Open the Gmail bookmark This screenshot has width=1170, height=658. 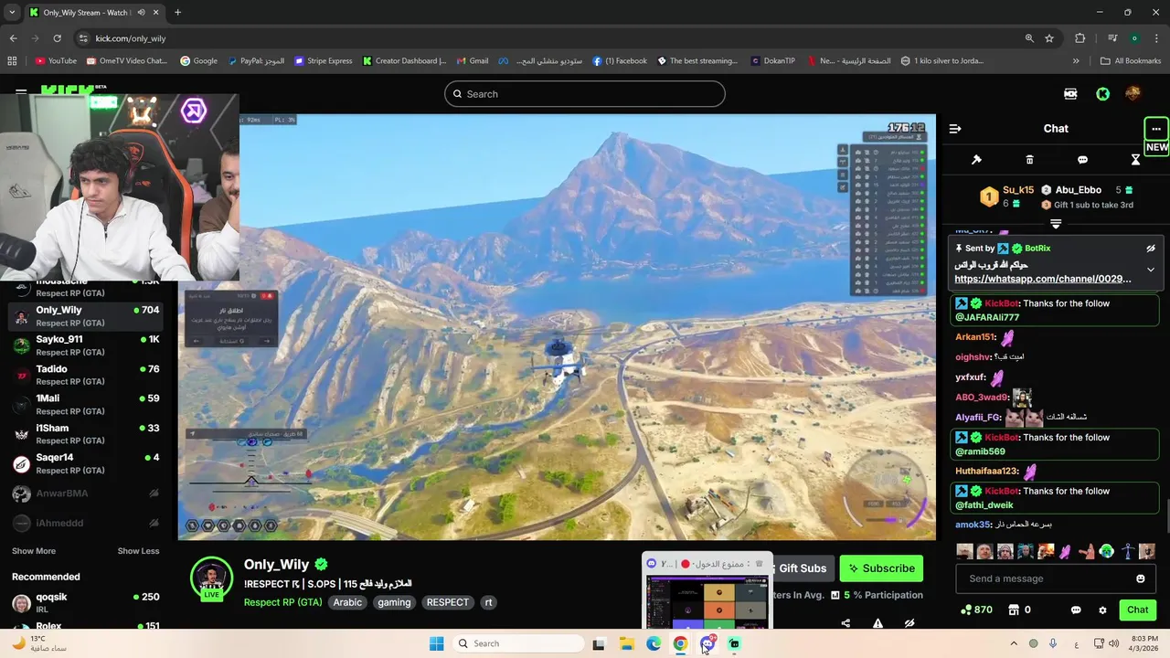(x=473, y=61)
